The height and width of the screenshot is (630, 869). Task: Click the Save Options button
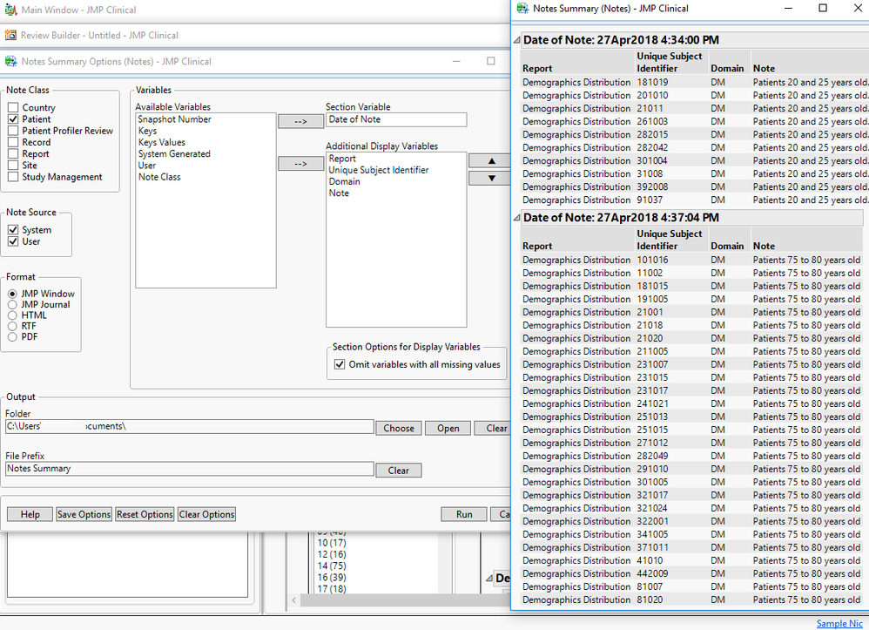(84, 515)
